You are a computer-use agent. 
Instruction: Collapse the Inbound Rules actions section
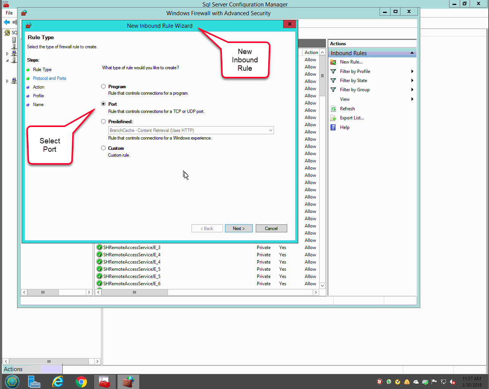click(x=412, y=53)
